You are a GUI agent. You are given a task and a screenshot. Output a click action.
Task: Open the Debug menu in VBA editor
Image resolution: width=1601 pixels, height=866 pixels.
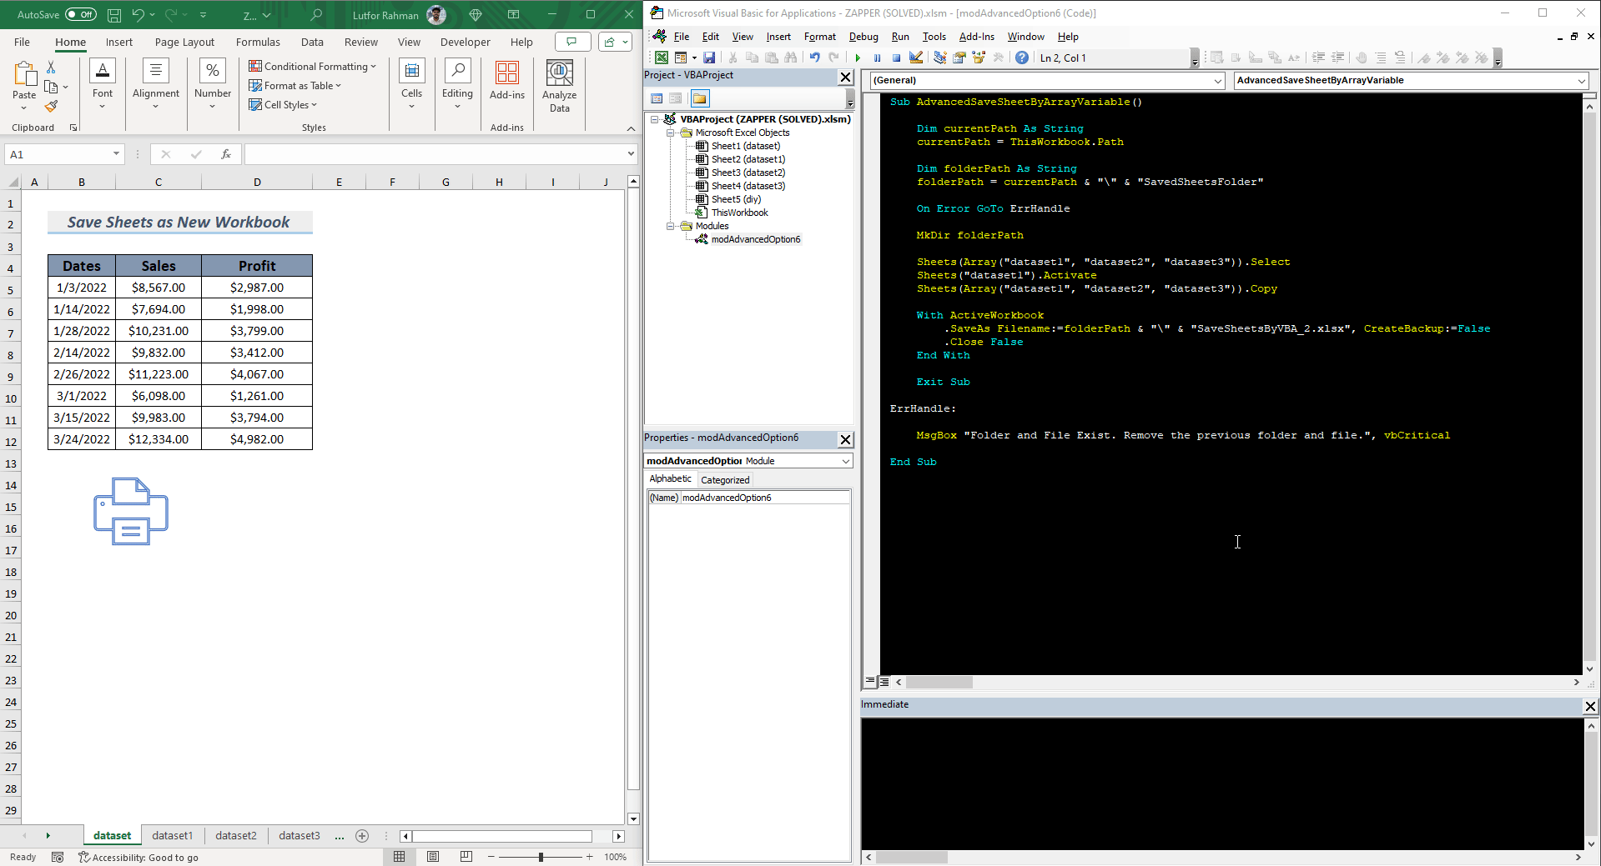(x=863, y=37)
